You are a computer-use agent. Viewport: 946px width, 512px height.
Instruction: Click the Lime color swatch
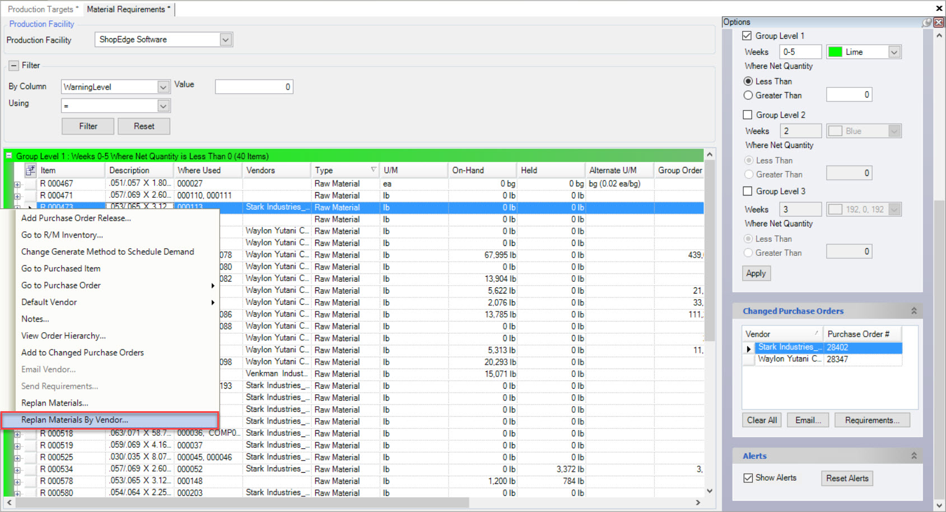835,52
